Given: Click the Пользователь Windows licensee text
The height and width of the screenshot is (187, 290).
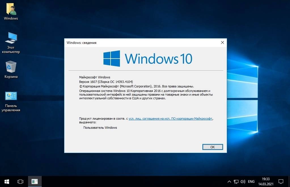Looking at the screenshot, I should pyautogui.click(x=100, y=128).
